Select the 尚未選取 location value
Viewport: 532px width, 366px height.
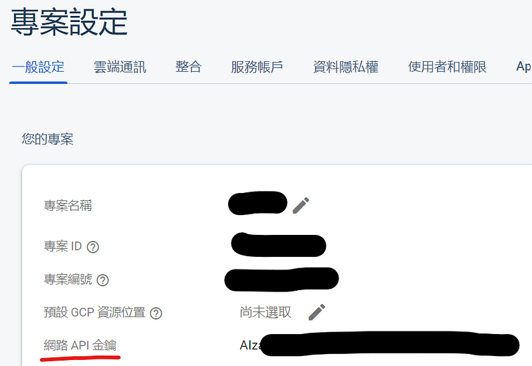tap(265, 312)
